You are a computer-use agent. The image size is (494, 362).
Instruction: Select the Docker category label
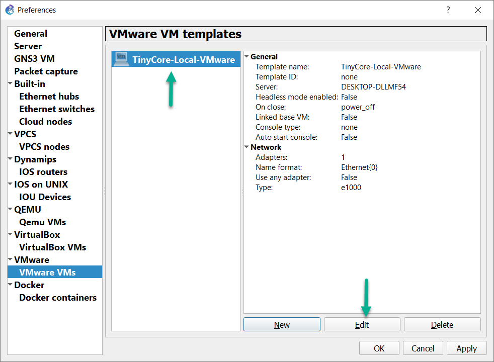pos(29,285)
